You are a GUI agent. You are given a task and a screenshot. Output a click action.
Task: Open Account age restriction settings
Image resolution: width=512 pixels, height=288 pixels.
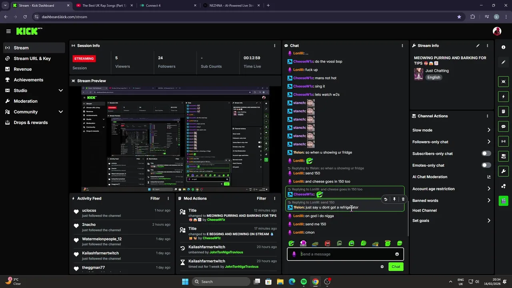pyautogui.click(x=452, y=189)
